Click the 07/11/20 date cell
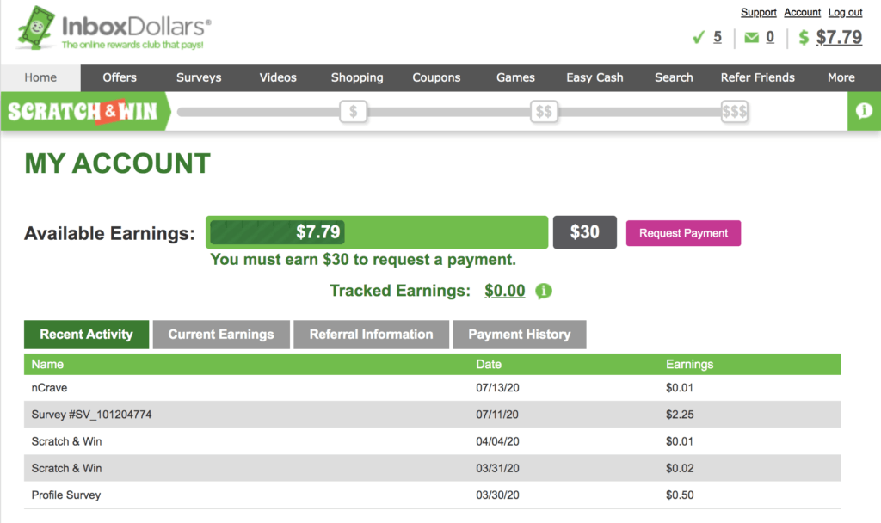 pyautogui.click(x=497, y=415)
